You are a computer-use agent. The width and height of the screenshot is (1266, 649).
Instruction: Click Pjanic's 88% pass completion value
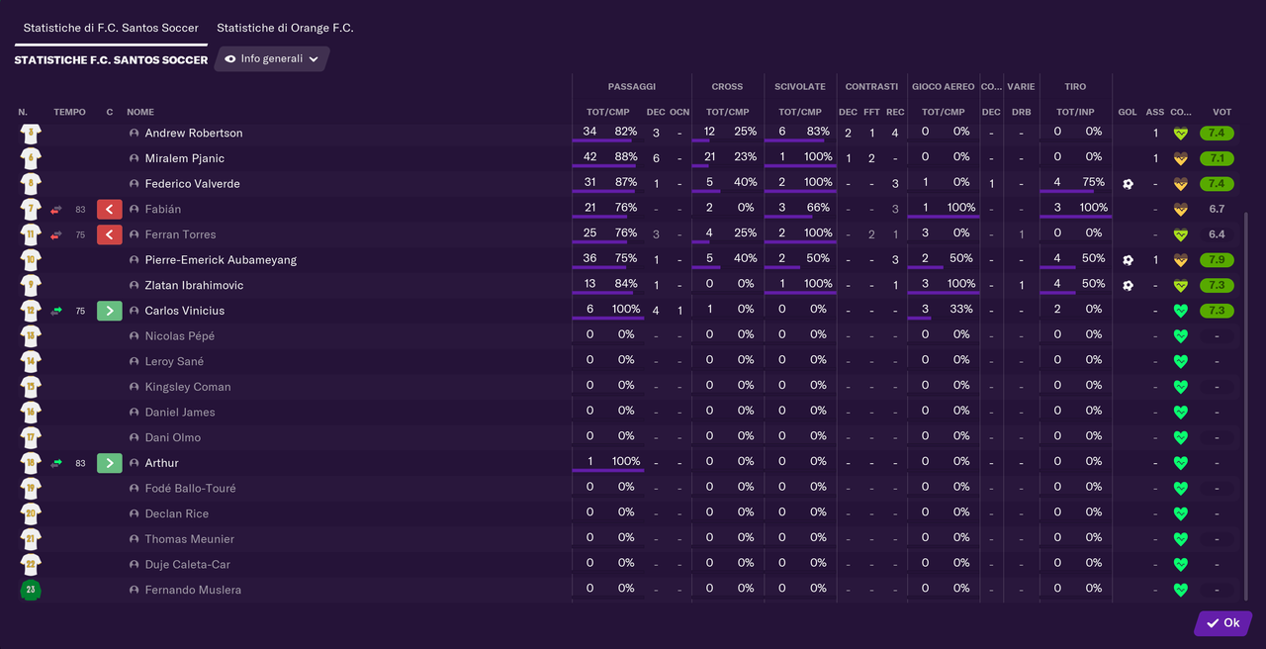click(626, 157)
